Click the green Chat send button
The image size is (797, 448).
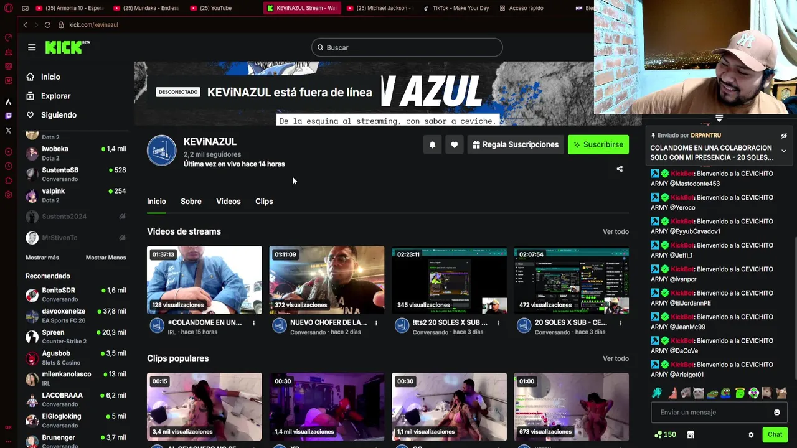[775, 434]
